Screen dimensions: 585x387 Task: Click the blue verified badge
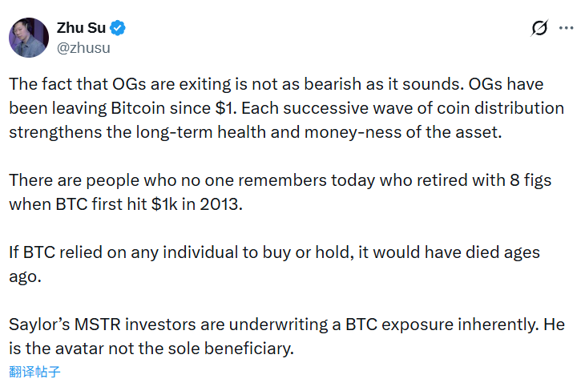click(x=118, y=28)
